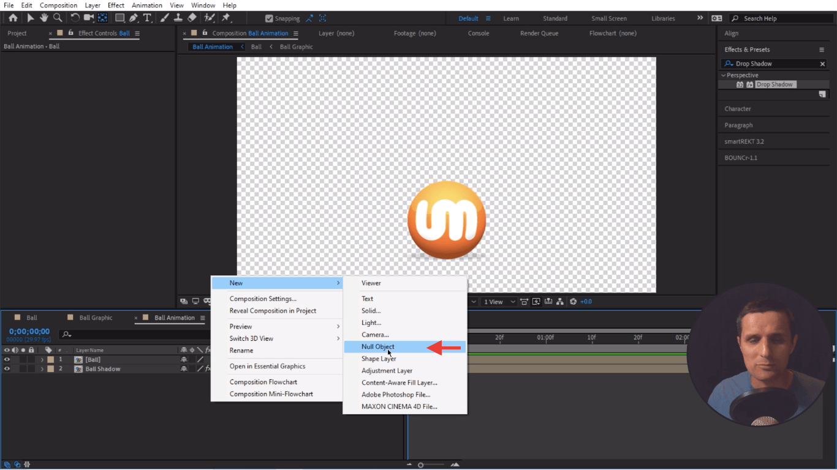
Task: Toggle quality switch for Ball Shadow layer
Action: [200, 369]
